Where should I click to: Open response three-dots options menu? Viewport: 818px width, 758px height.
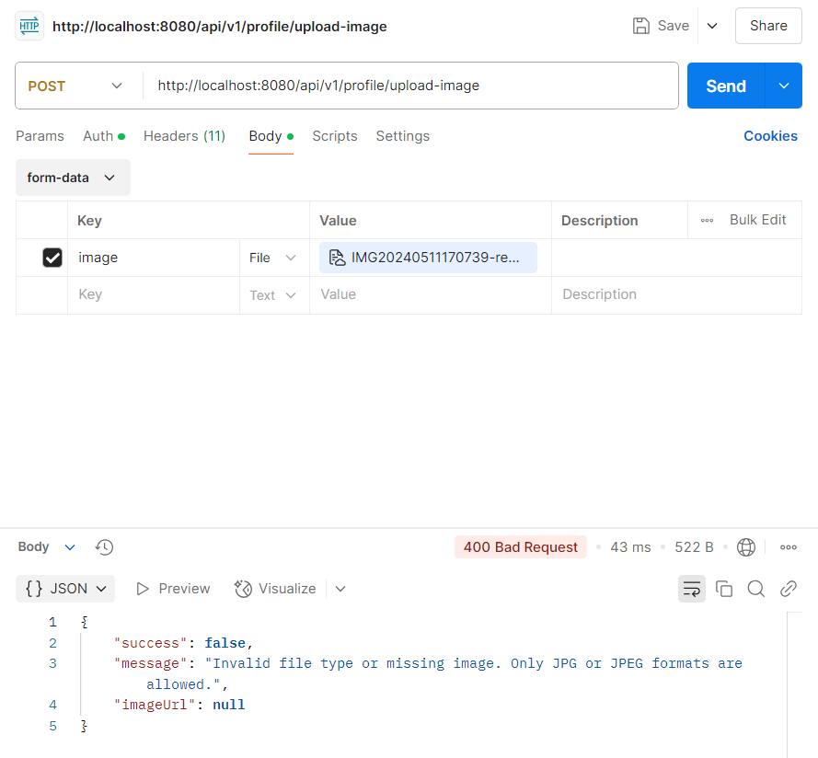[x=788, y=547]
